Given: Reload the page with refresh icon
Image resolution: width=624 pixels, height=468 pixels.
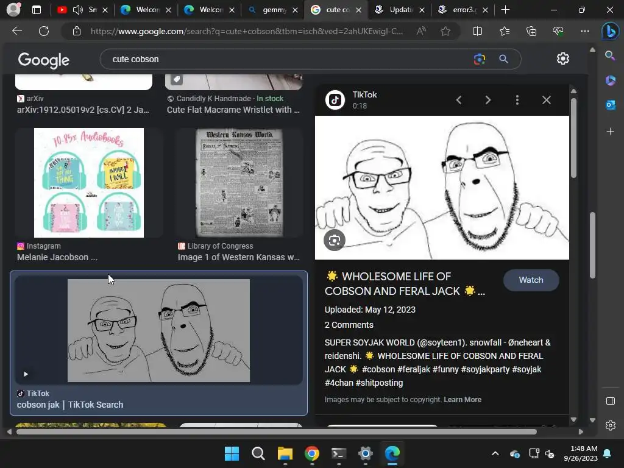Looking at the screenshot, I should [x=44, y=31].
